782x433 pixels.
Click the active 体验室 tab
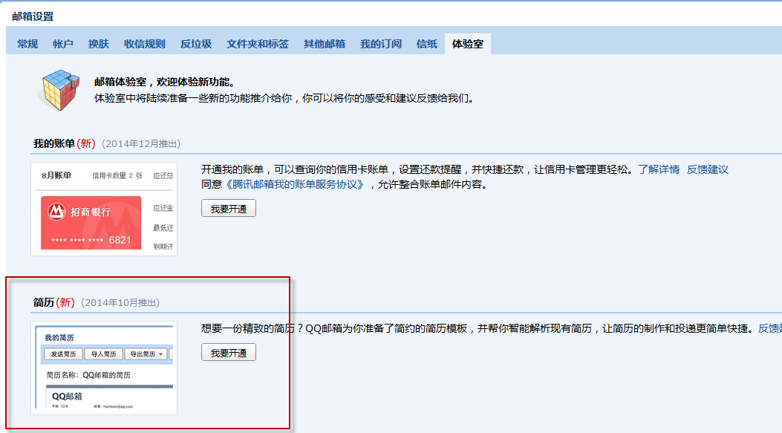click(467, 44)
